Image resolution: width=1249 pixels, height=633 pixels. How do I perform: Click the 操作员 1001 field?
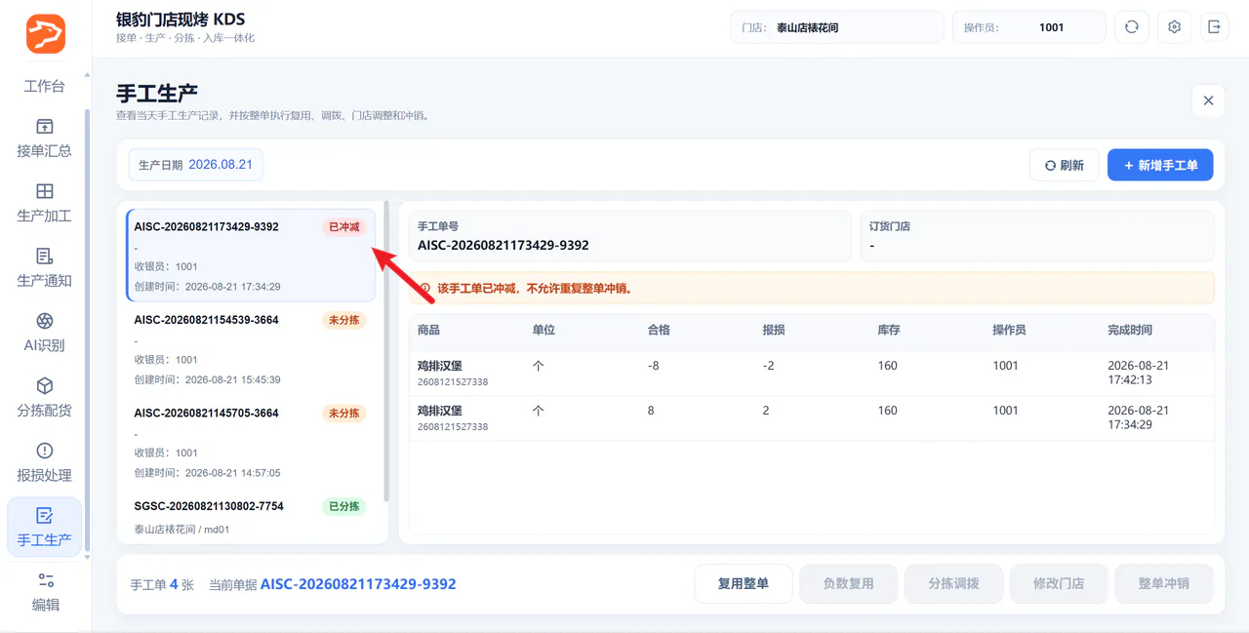(1029, 27)
